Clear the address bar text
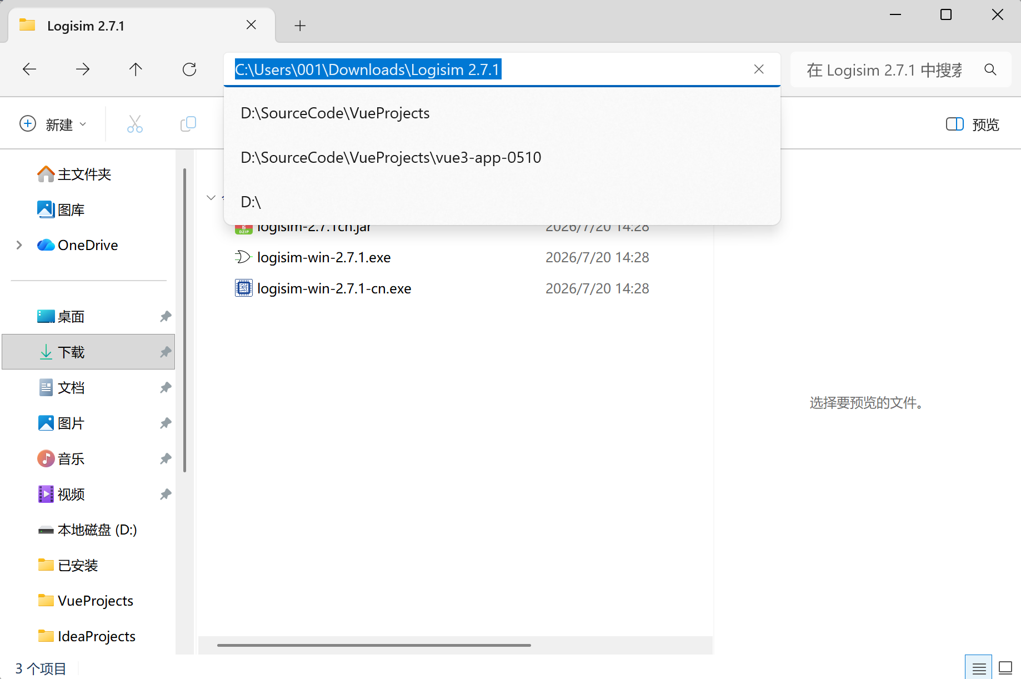 point(759,69)
